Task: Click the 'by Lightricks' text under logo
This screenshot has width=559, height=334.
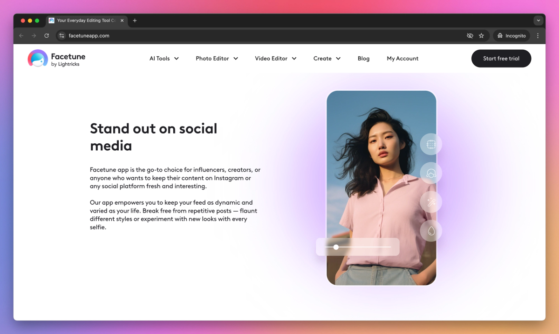Action: 65,64
